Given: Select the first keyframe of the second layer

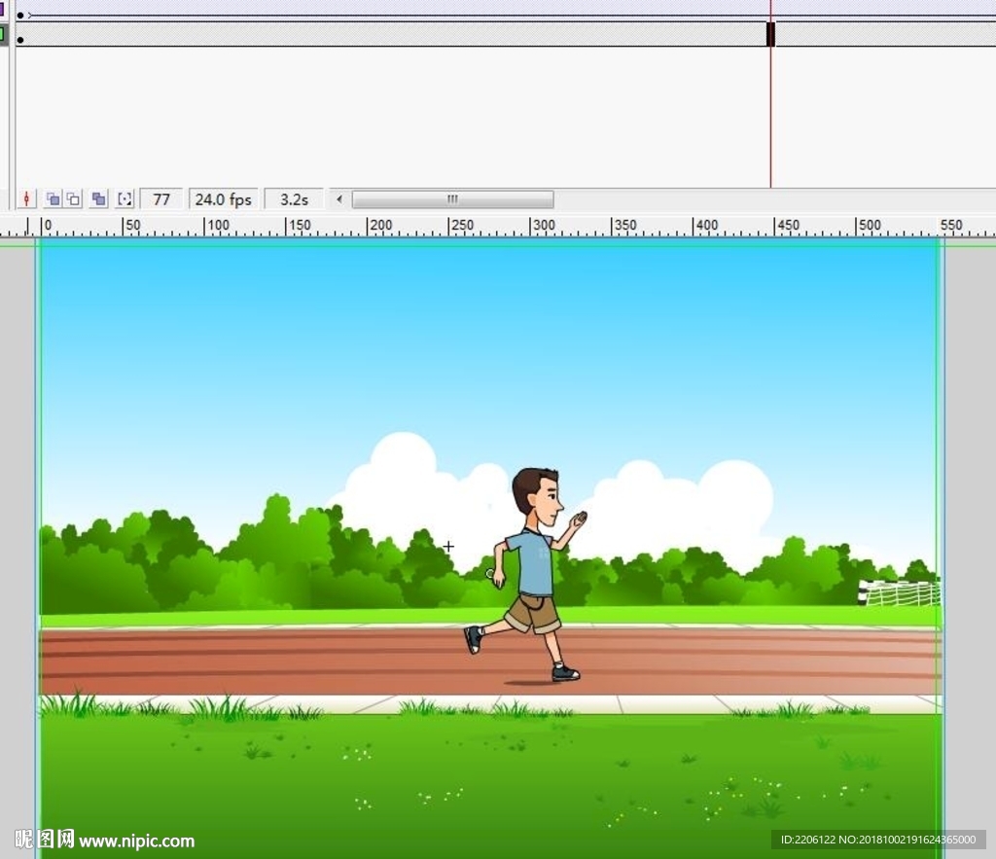Looking at the screenshot, I should coord(20,39).
